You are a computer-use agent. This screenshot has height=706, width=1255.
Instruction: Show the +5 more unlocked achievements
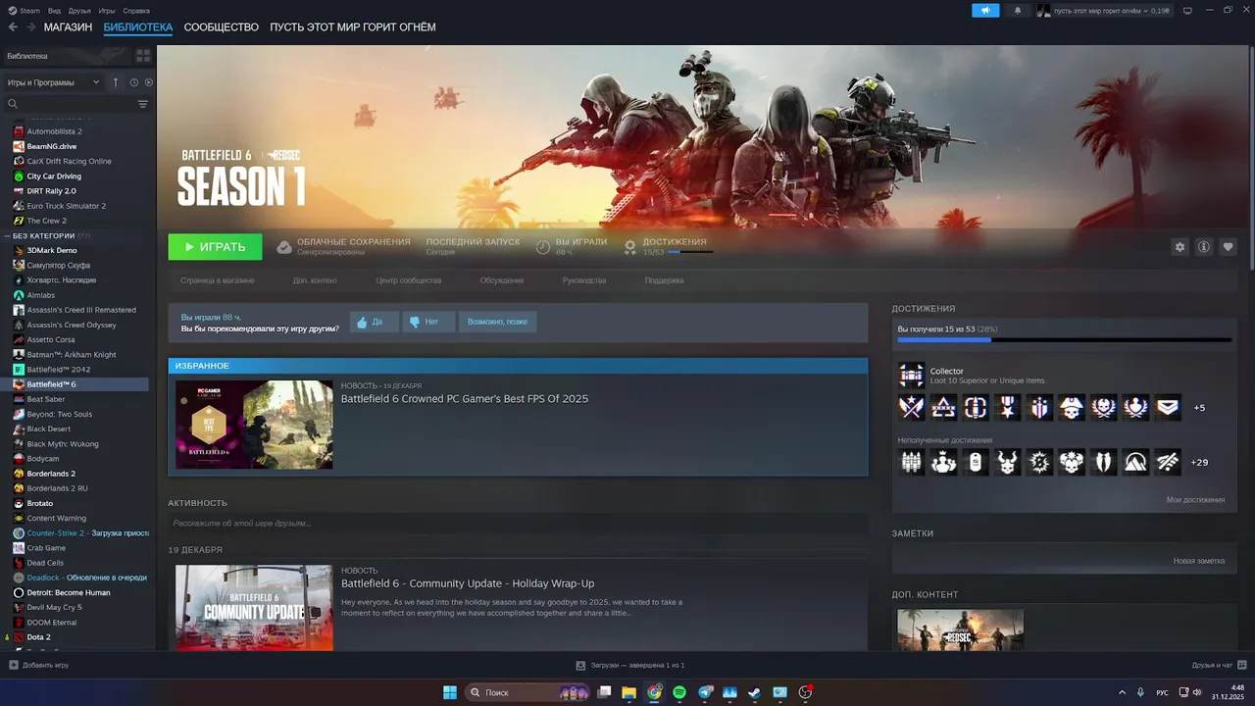coord(1199,408)
